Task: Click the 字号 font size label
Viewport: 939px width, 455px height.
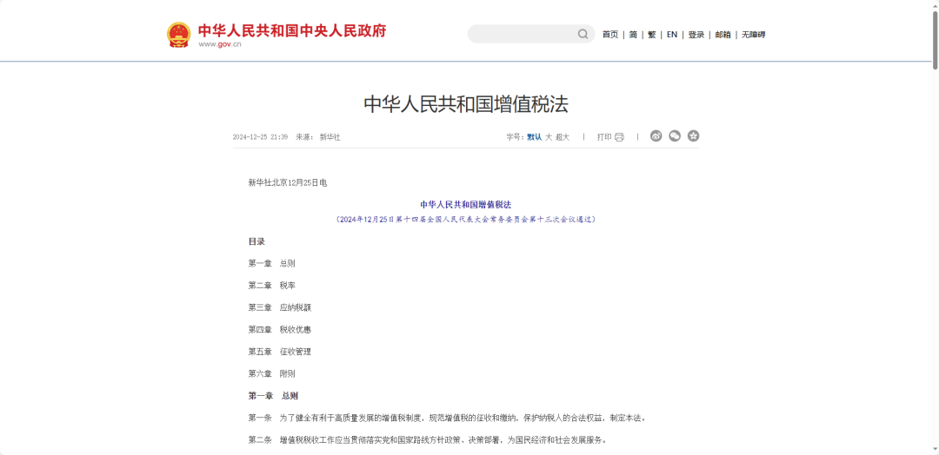Action: pyautogui.click(x=515, y=137)
